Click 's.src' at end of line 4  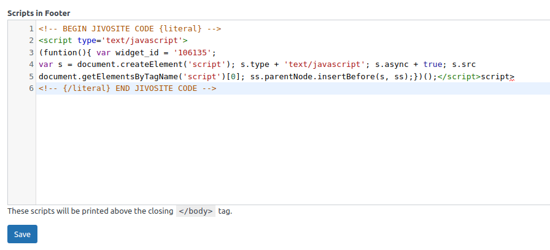[x=463, y=64]
